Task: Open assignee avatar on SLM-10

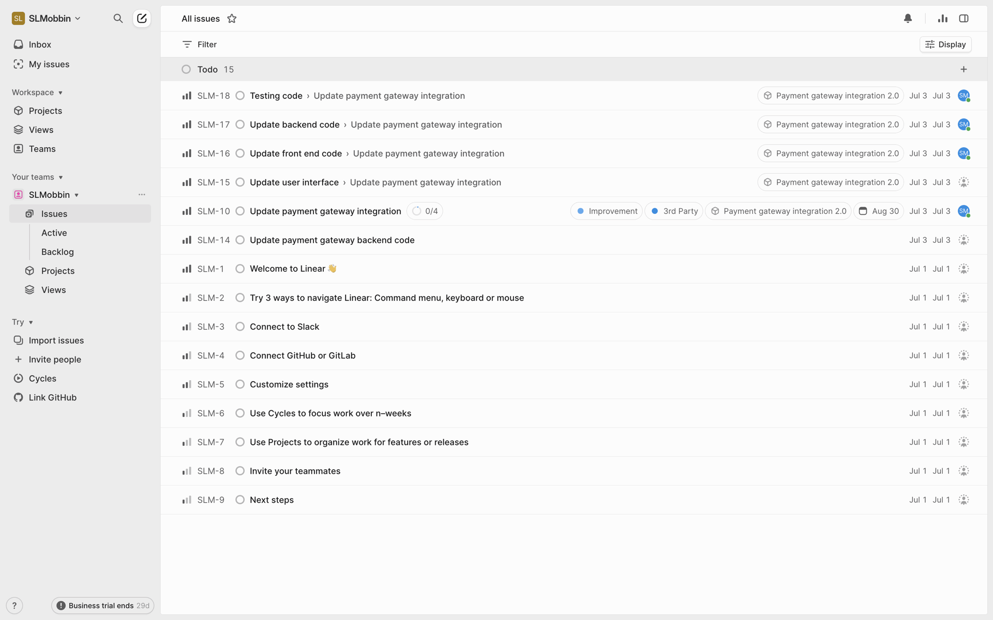Action: click(964, 211)
